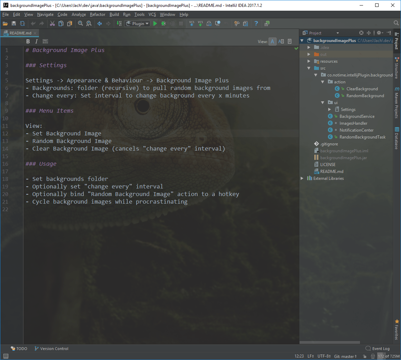Open the help question mark icon
The width and height of the screenshot is (401, 360).
pos(256,23)
